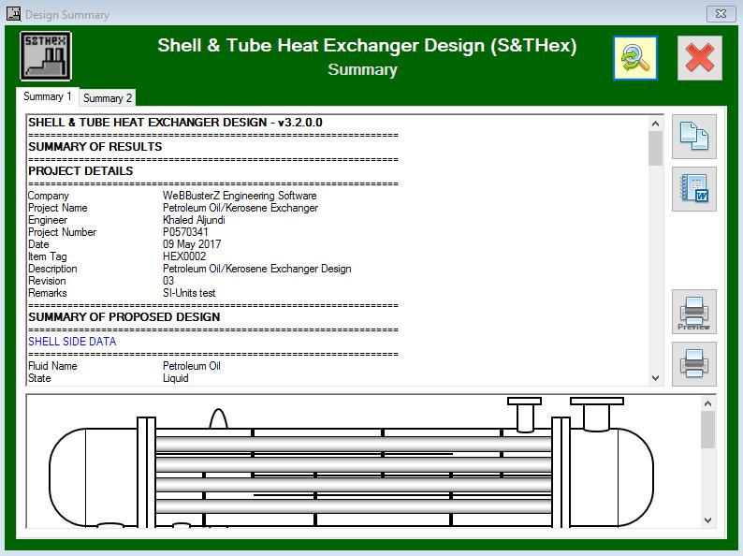This screenshot has height=556, width=743.
Task: Click the Item Tag value HEX0002
Action: pos(184,256)
